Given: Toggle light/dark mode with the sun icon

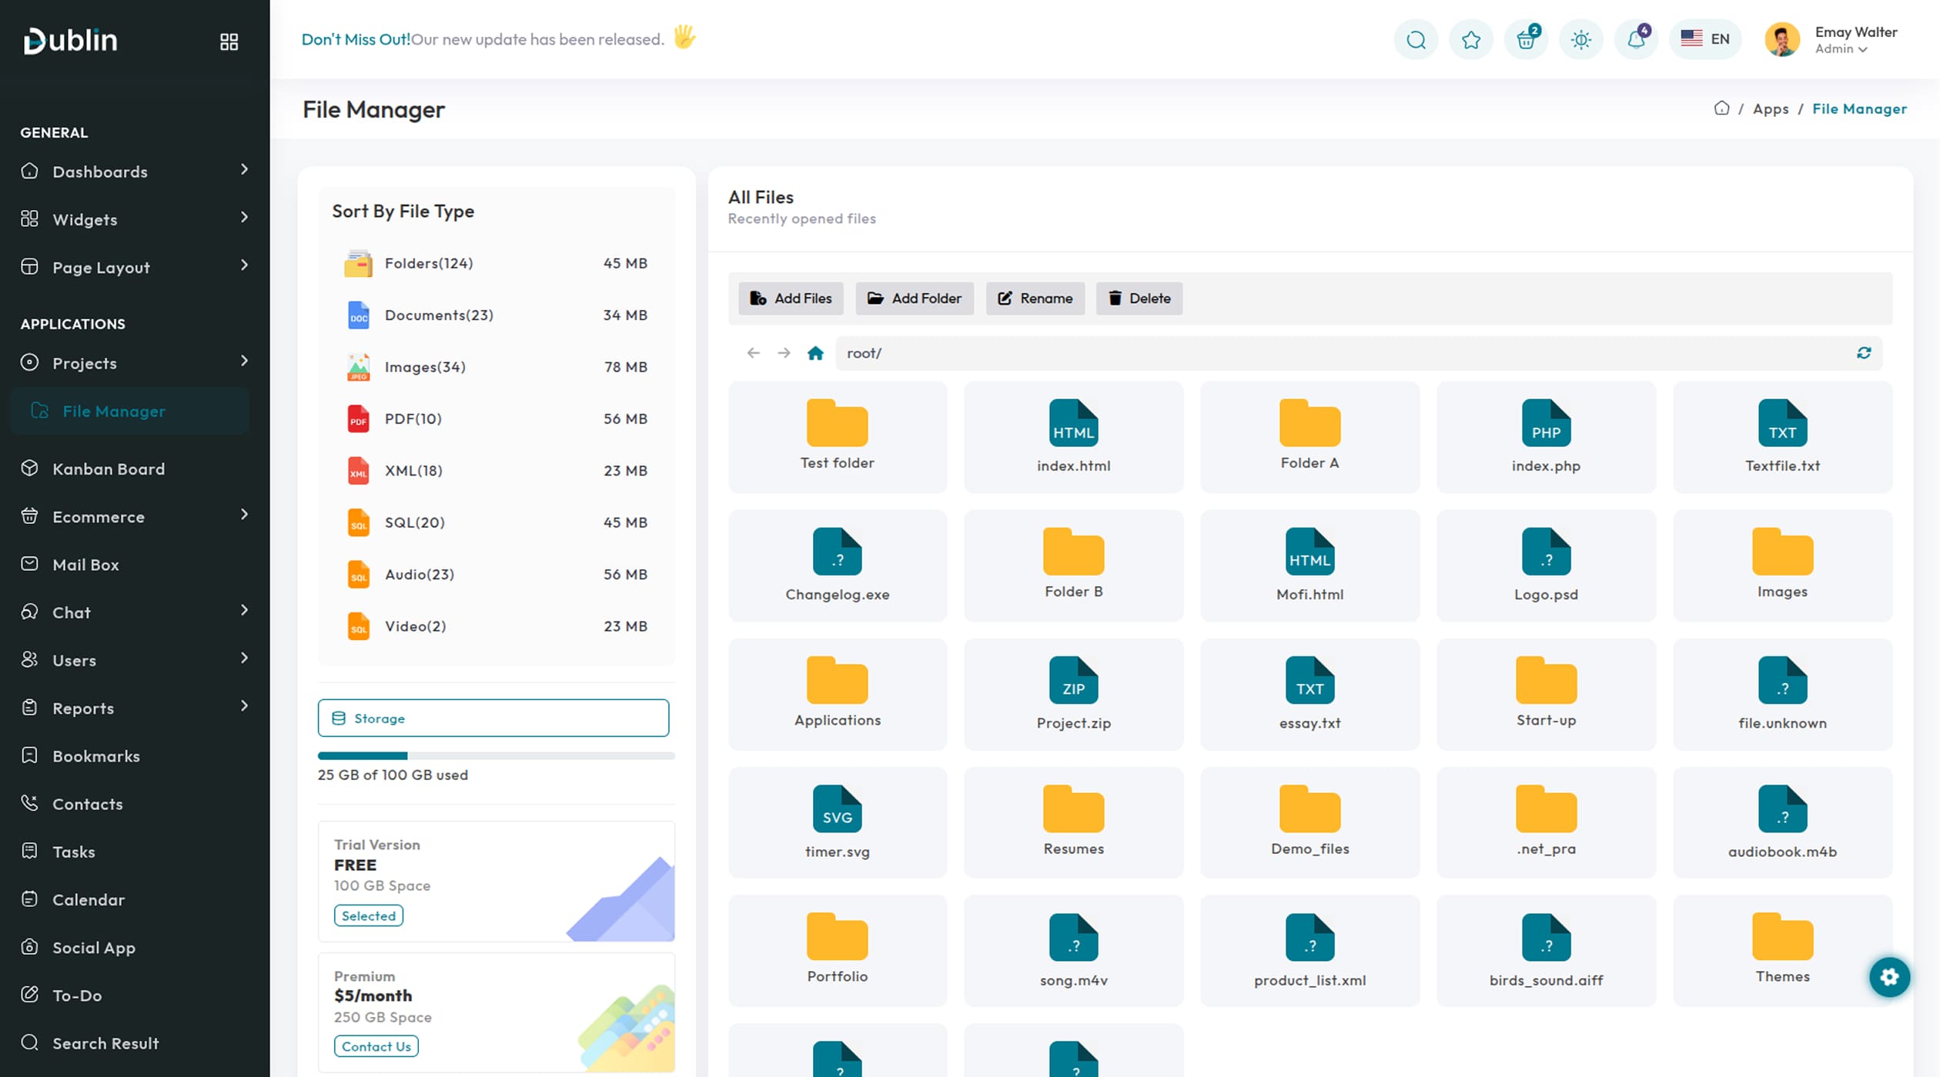Looking at the screenshot, I should (1581, 40).
